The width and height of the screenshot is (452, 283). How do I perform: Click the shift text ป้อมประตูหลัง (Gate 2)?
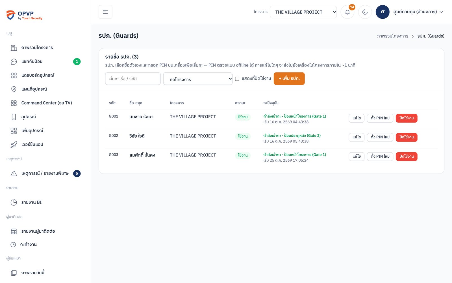tap(302, 136)
